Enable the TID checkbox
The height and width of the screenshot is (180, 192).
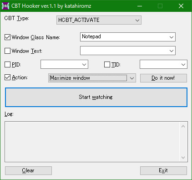(x=107, y=65)
